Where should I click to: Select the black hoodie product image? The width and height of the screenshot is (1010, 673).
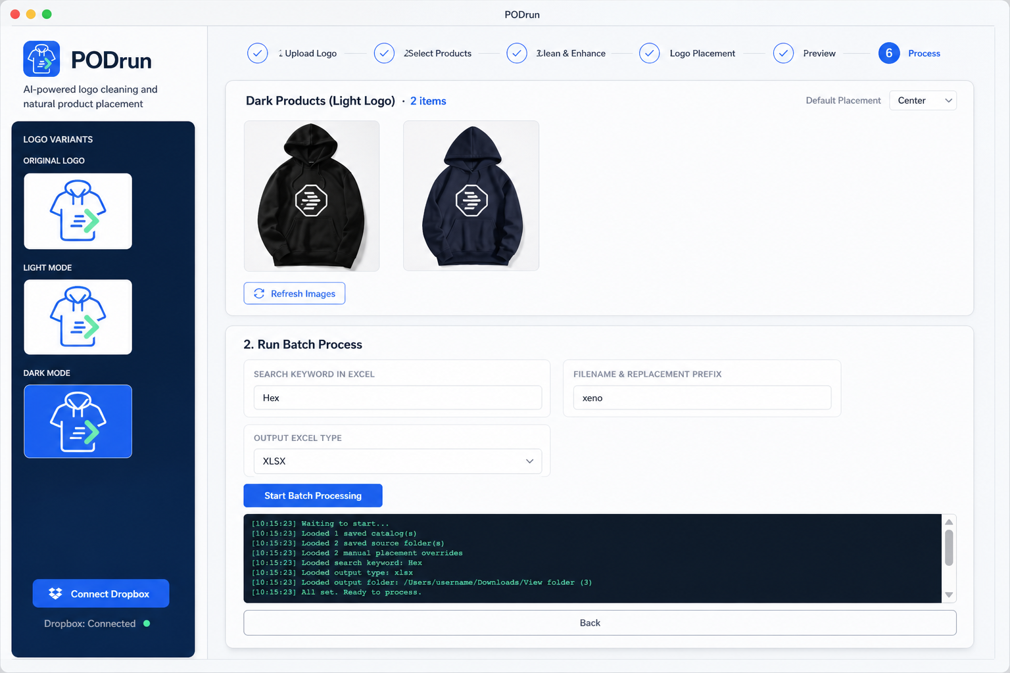312,196
